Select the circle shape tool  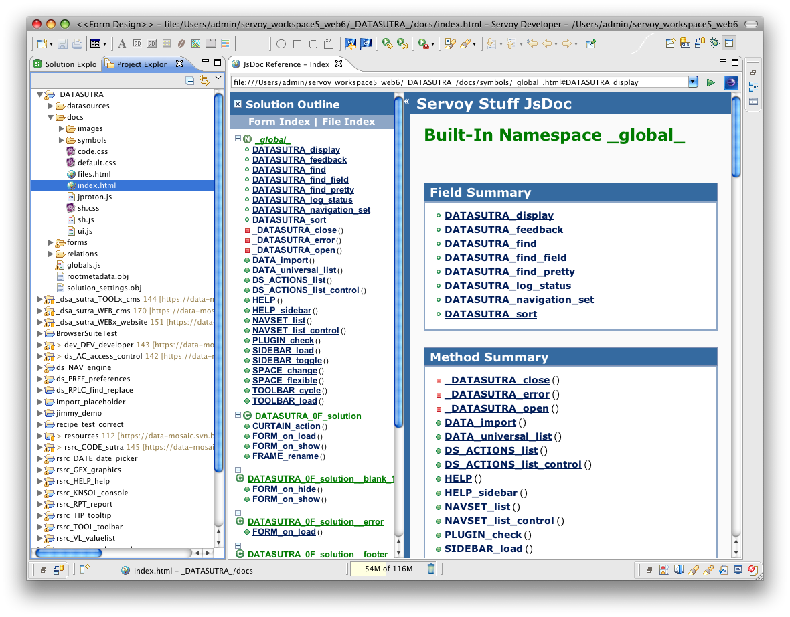tap(281, 44)
